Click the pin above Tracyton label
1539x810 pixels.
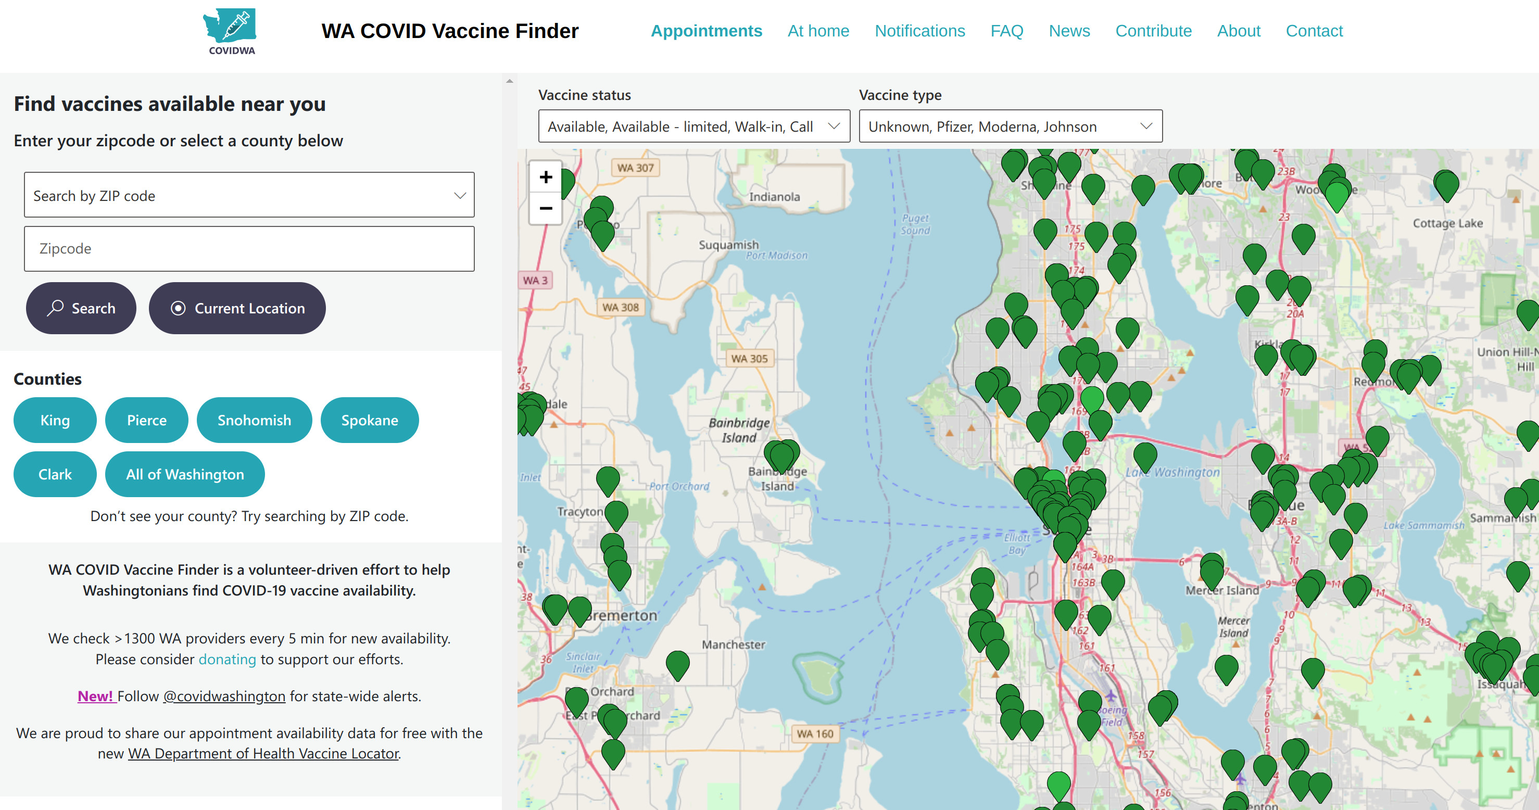[x=608, y=479]
